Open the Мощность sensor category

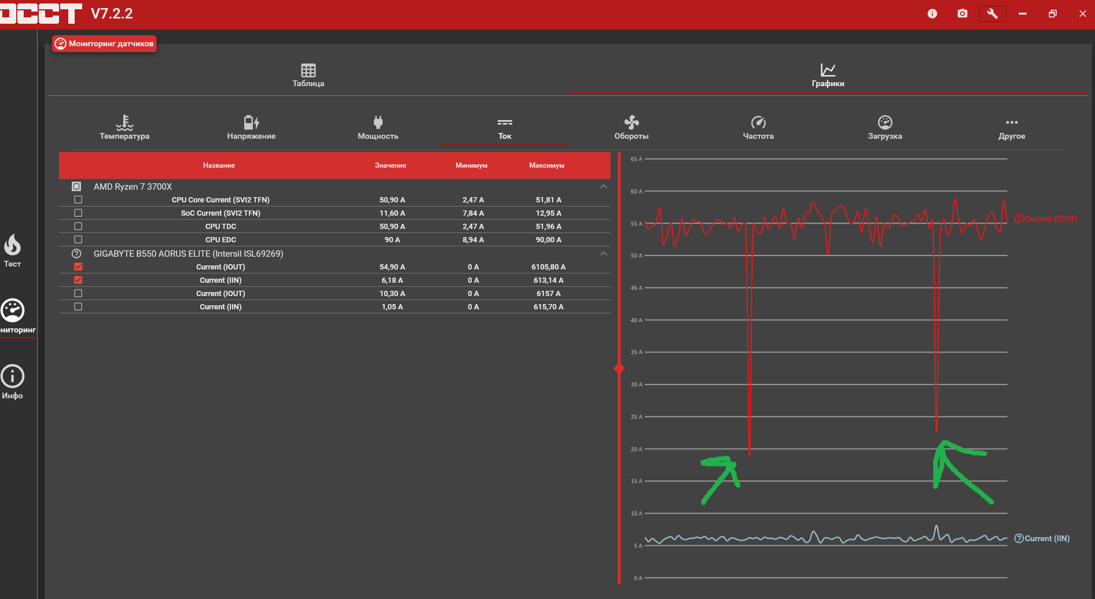pyautogui.click(x=378, y=128)
